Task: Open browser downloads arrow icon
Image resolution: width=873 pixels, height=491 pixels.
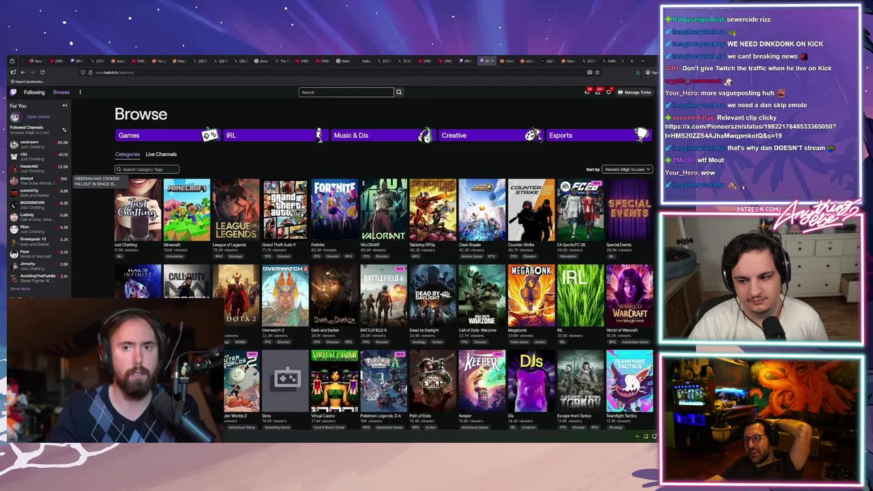Action: (638, 72)
